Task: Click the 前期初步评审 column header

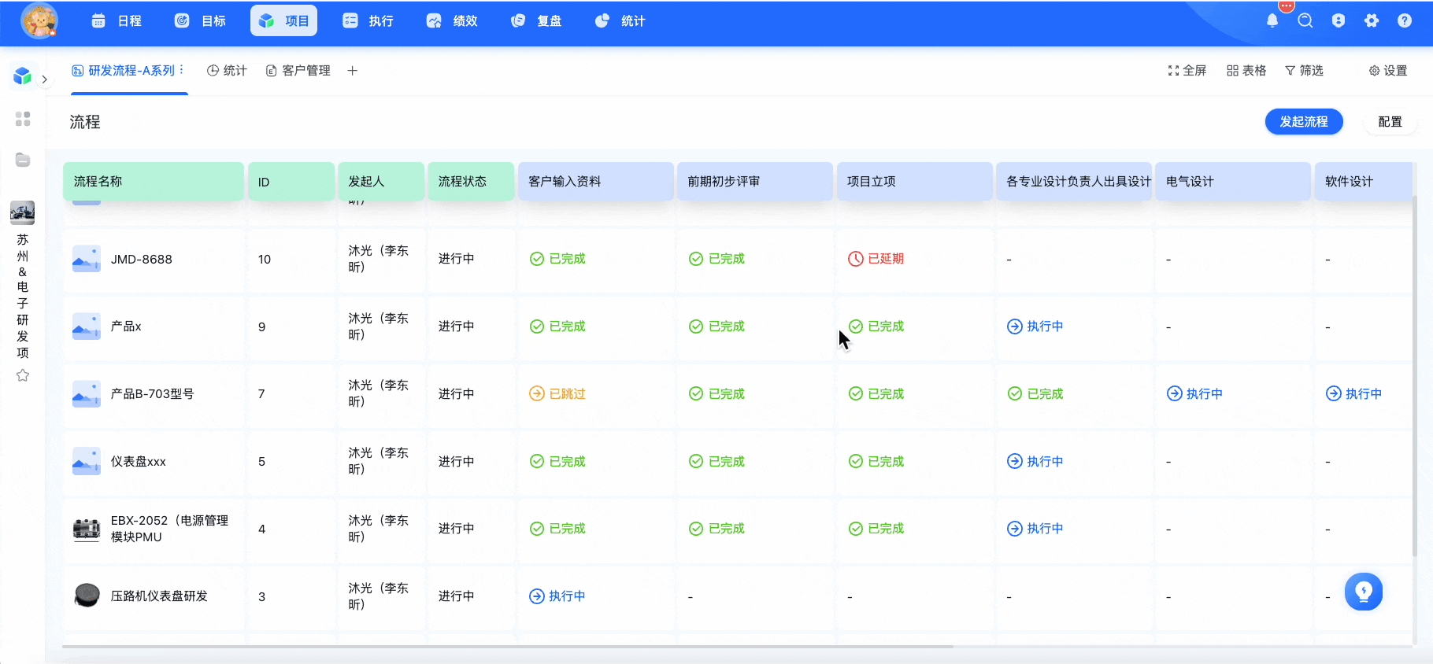Action: click(x=755, y=182)
